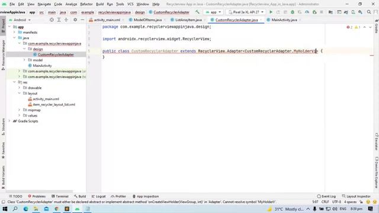Open Android Studio taskbar icon
The image size is (379, 213).
click(x=78, y=209)
